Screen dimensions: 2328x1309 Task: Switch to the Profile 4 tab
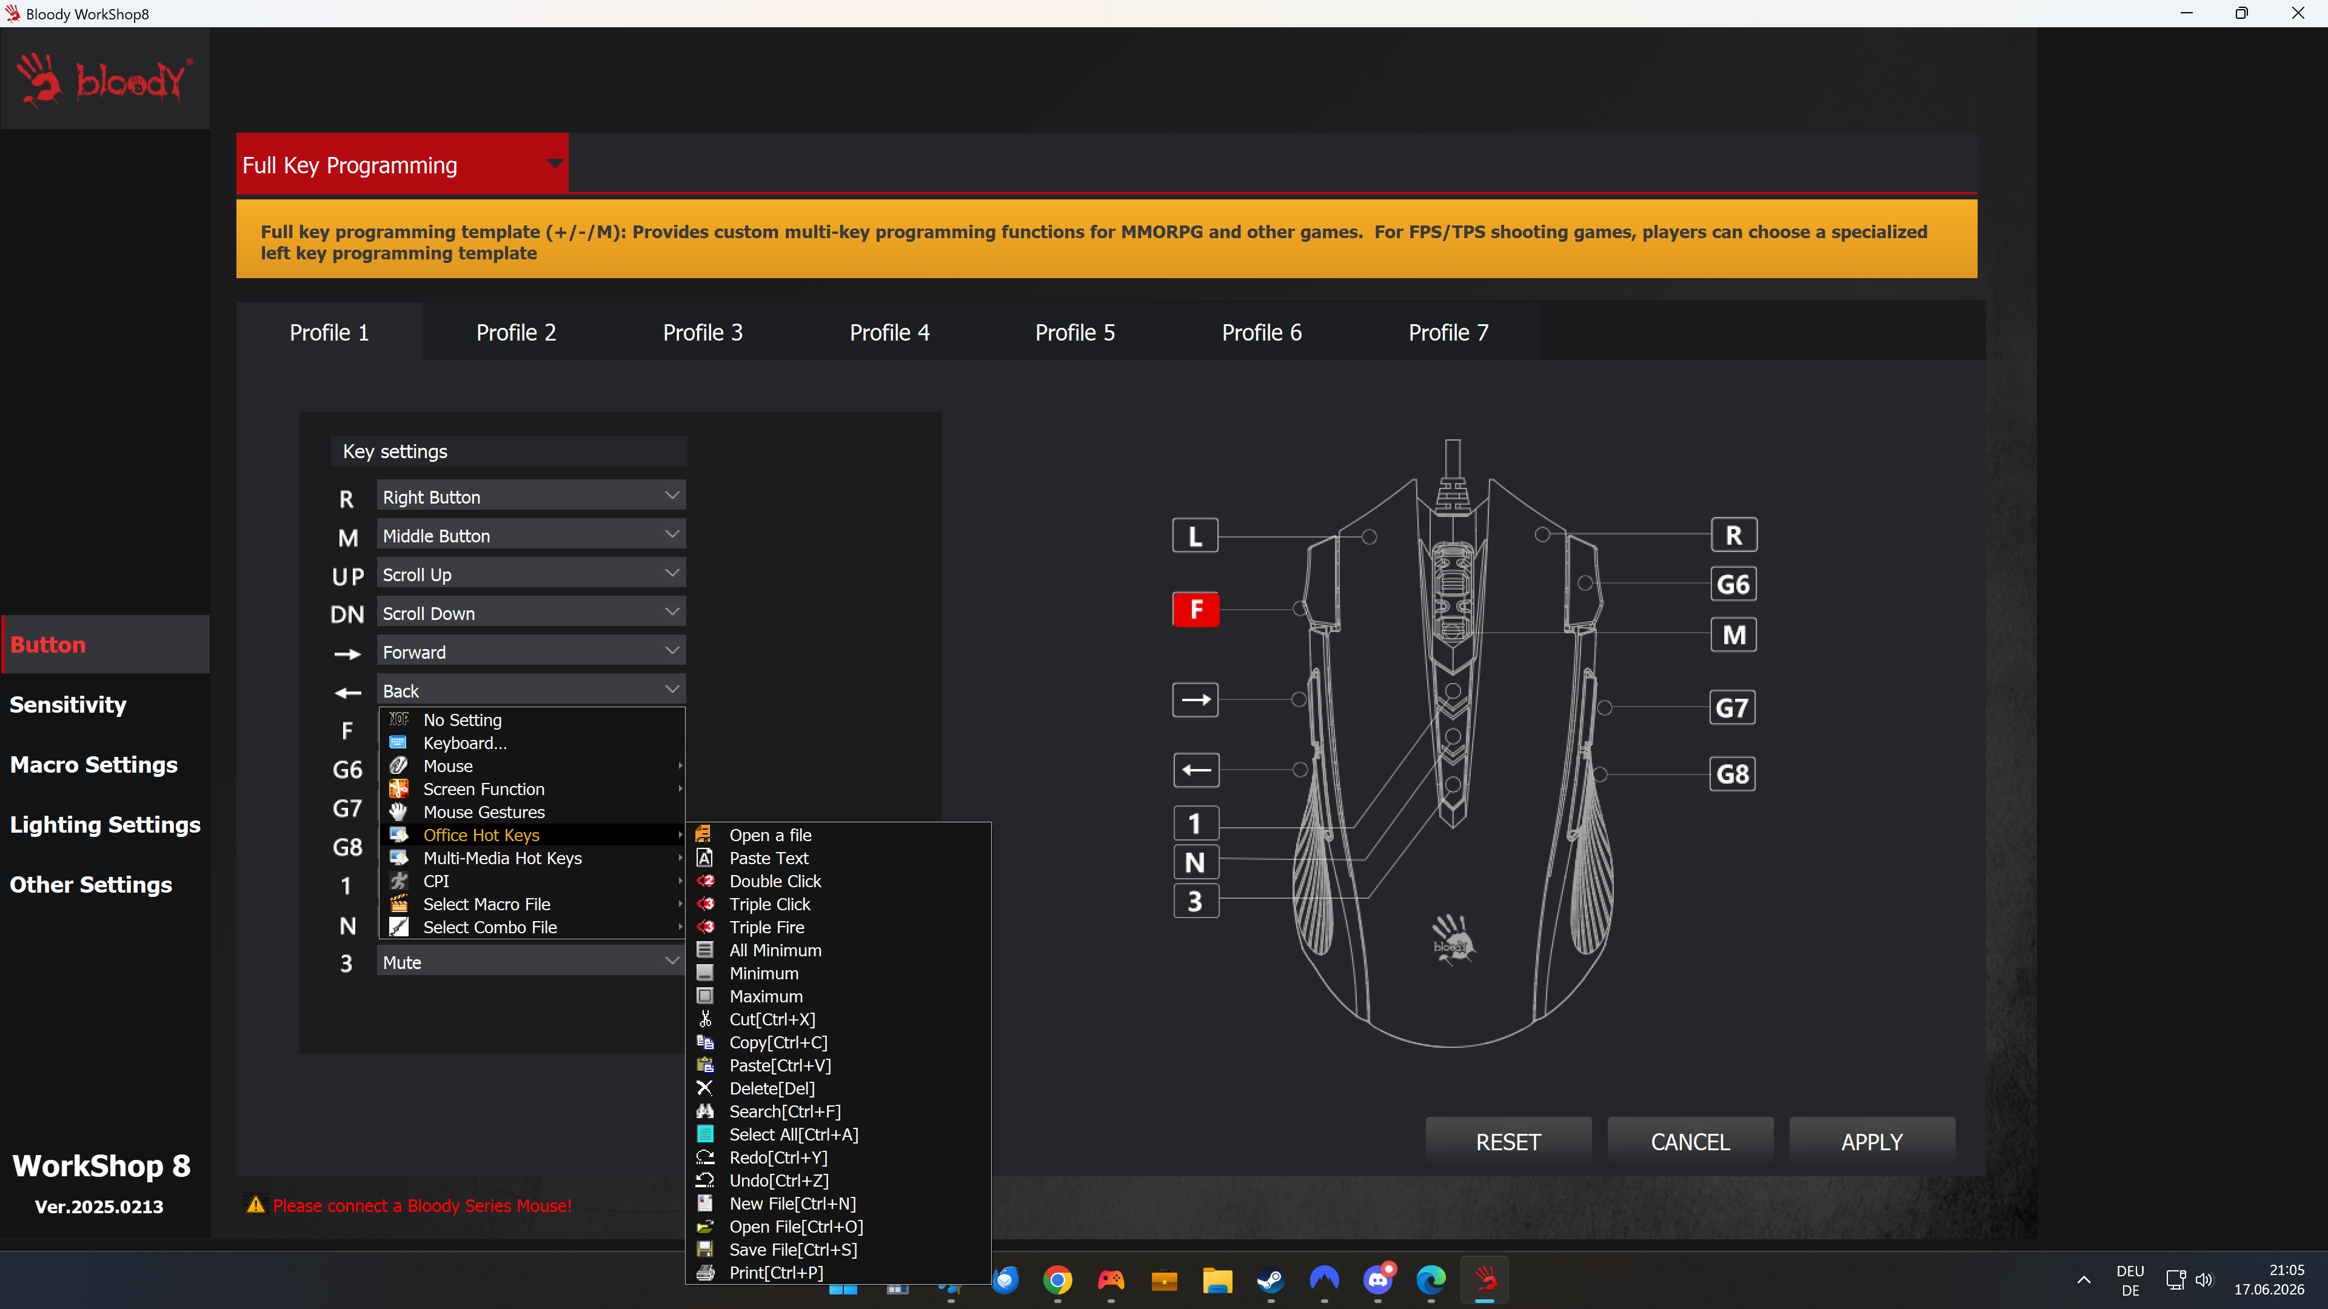click(889, 333)
